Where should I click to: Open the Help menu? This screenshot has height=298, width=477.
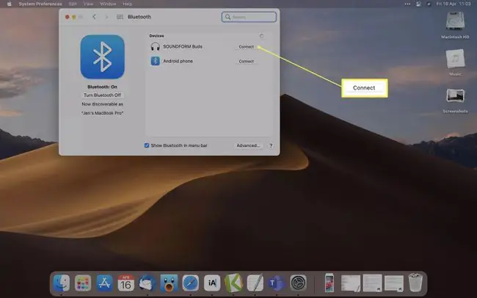[128, 4]
